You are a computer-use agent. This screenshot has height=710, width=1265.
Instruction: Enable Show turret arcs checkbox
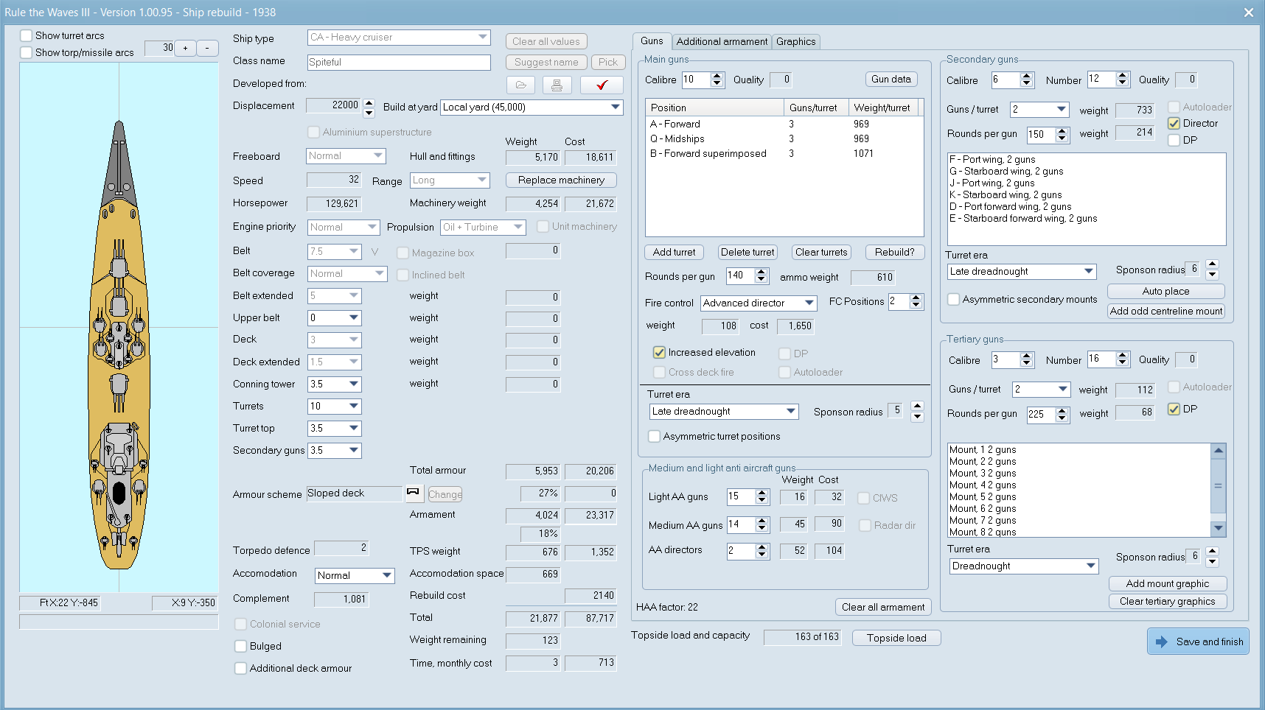(27, 35)
